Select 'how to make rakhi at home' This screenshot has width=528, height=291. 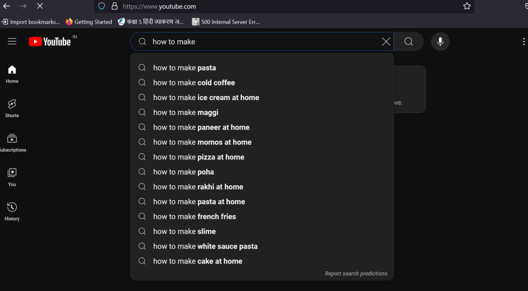[262, 187]
